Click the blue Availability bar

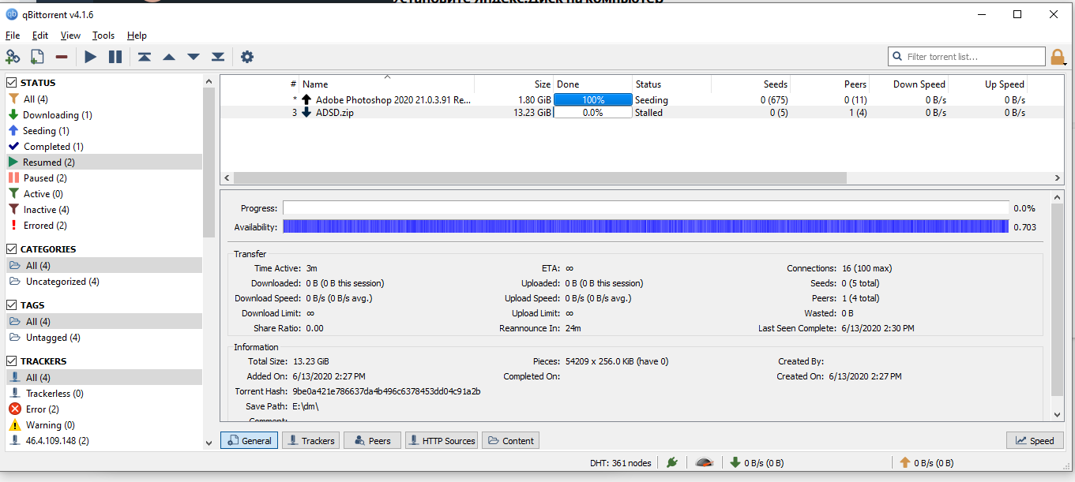(647, 226)
